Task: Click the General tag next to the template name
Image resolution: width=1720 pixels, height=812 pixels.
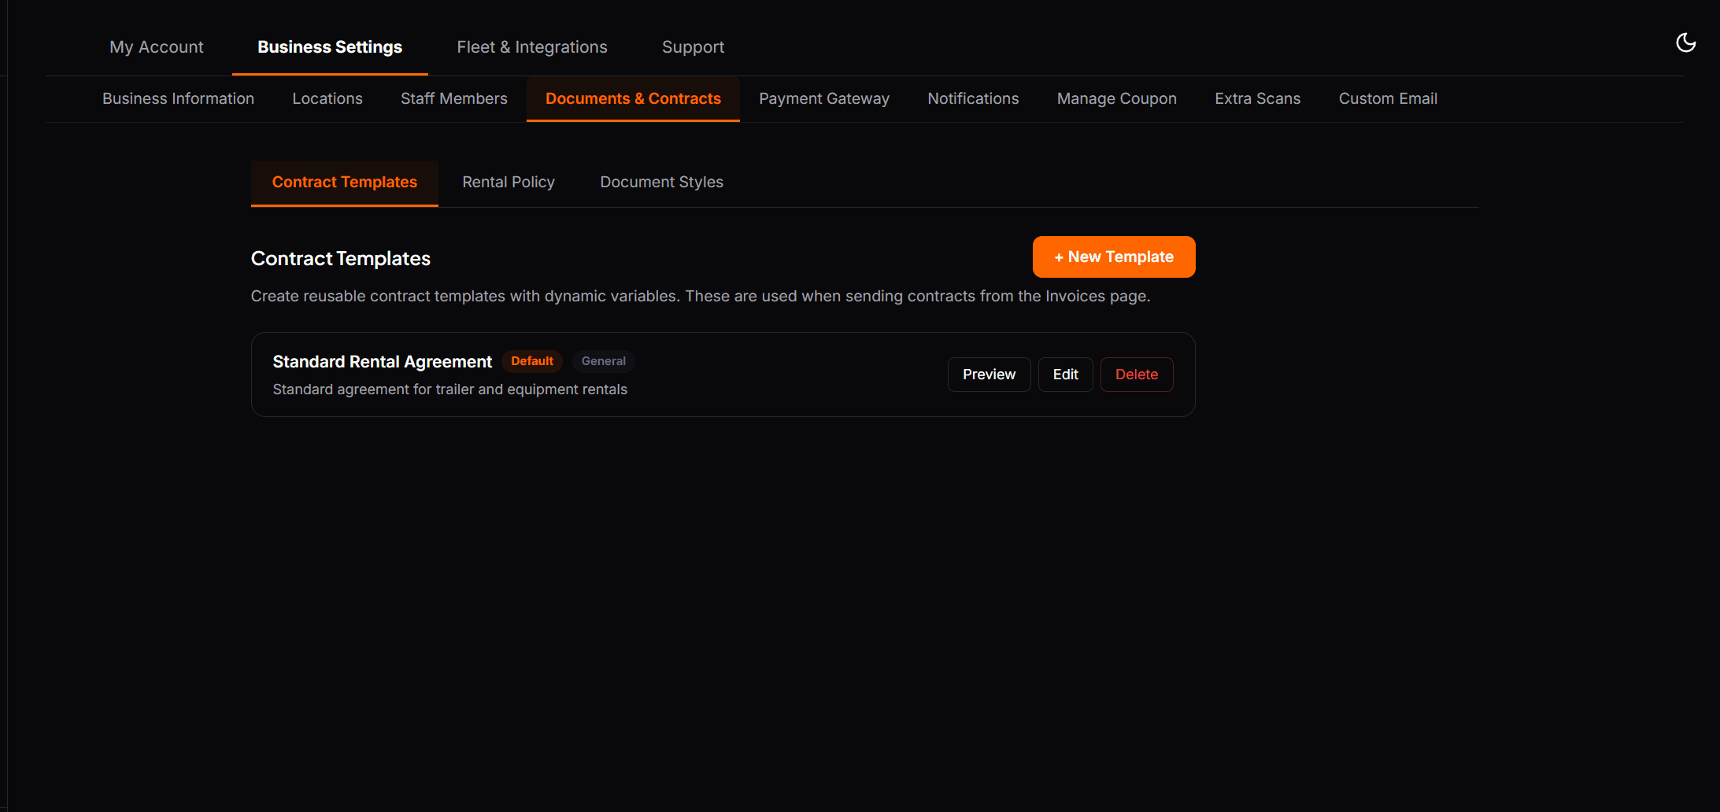Action: pyautogui.click(x=603, y=361)
